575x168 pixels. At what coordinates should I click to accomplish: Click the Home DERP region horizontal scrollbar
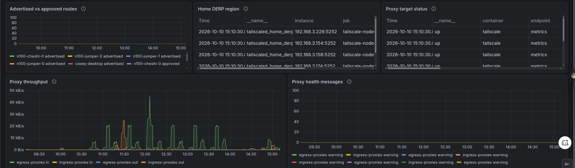coord(252,68)
